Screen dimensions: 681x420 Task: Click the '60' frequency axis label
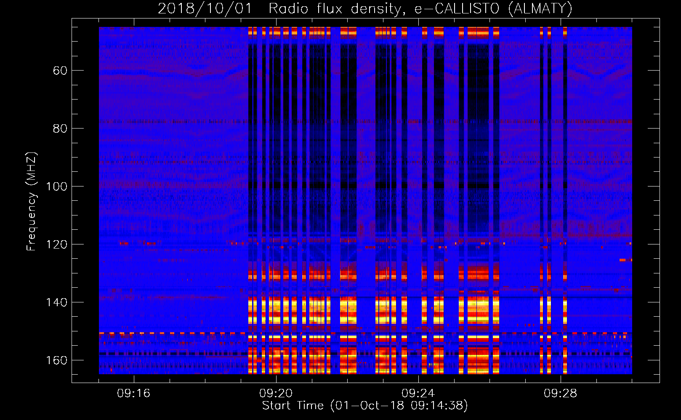(x=60, y=71)
